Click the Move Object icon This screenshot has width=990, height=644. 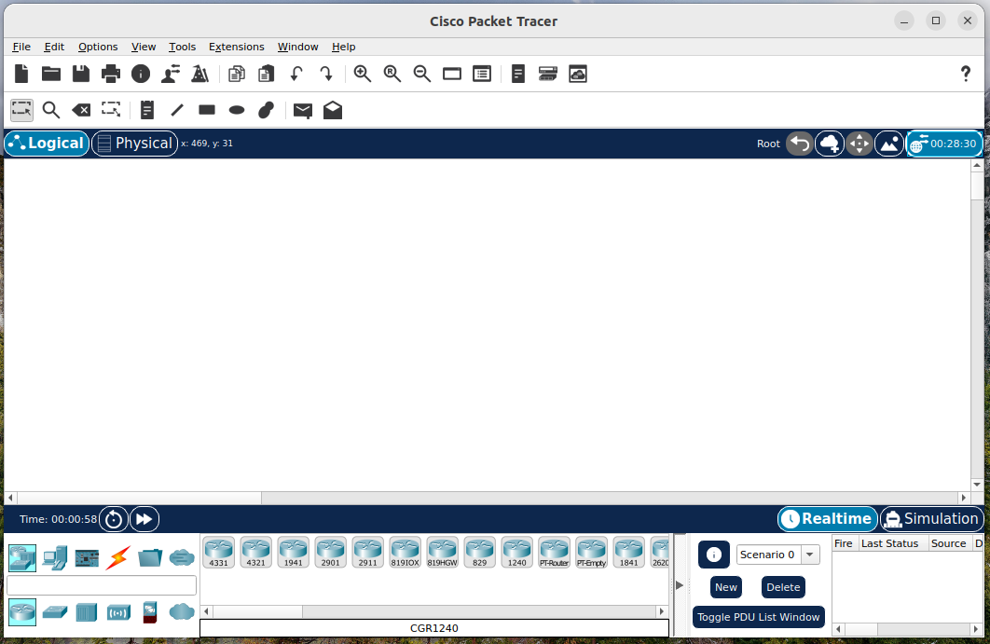coord(859,144)
